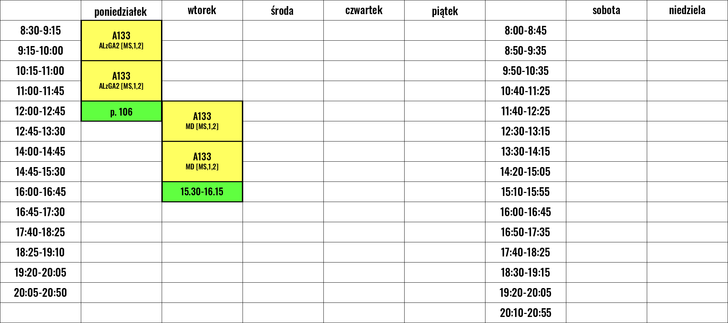Screen dimensions: 728x323
Task: Select the 12:00-12:45 weekday time label
Action: pyautogui.click(x=40, y=111)
